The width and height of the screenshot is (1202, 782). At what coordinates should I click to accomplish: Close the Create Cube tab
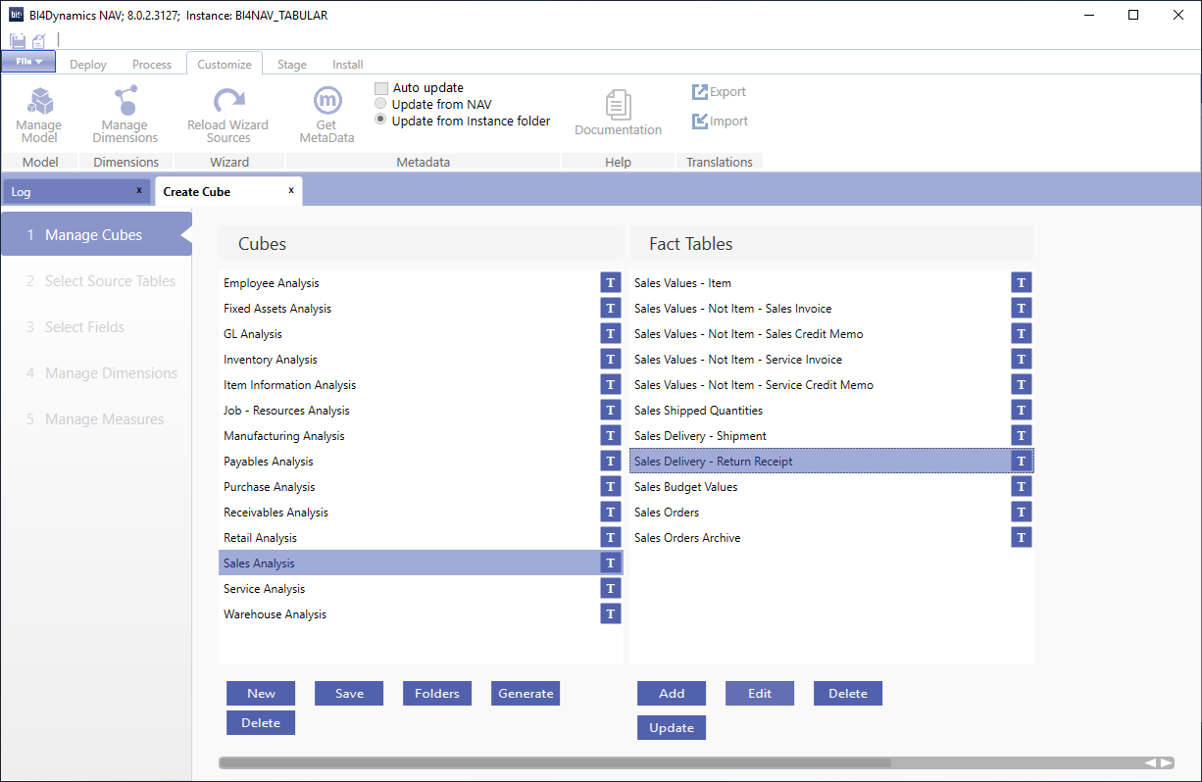[x=291, y=190]
